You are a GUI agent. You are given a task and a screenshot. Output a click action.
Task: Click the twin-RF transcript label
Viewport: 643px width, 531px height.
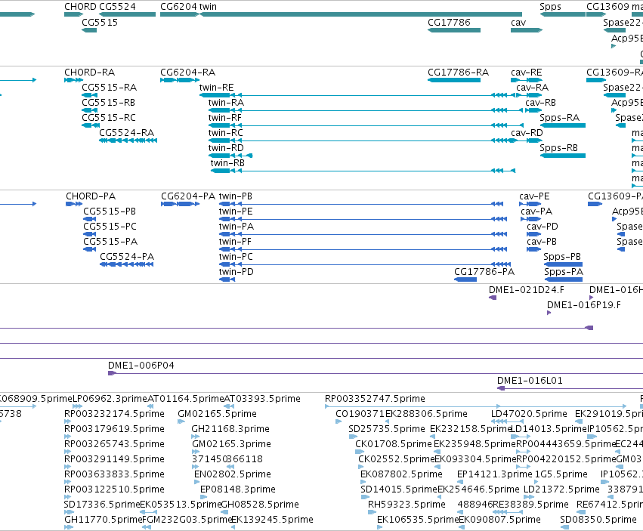tap(224, 118)
